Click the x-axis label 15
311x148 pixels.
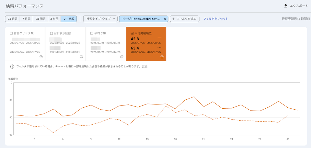[147, 139]
